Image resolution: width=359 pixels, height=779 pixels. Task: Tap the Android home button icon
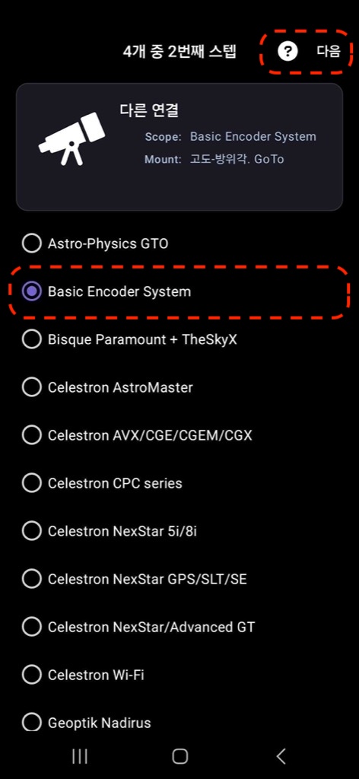tap(179, 756)
